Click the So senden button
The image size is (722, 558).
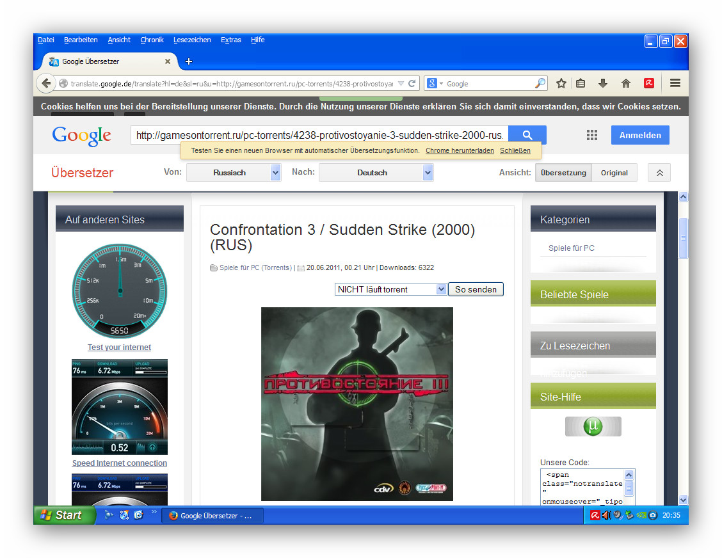pos(476,289)
